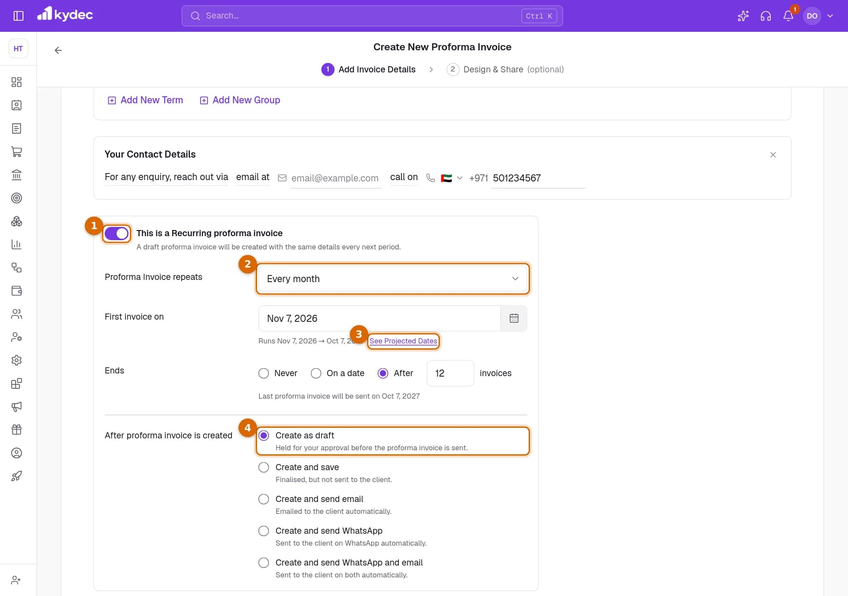Open the target goals sidebar icon
The image size is (848, 596).
[16, 198]
